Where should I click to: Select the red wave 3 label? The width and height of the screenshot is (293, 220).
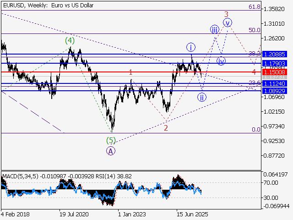click(x=226, y=14)
